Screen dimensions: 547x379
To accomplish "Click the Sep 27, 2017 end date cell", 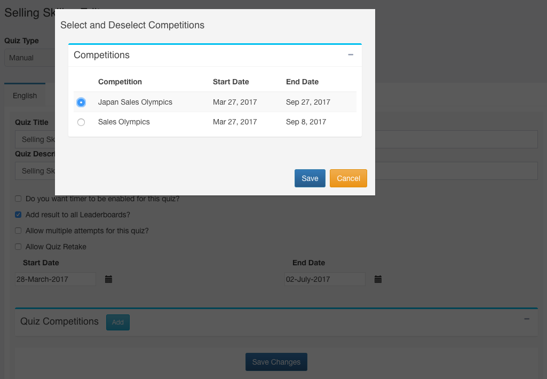I will pyautogui.click(x=308, y=102).
